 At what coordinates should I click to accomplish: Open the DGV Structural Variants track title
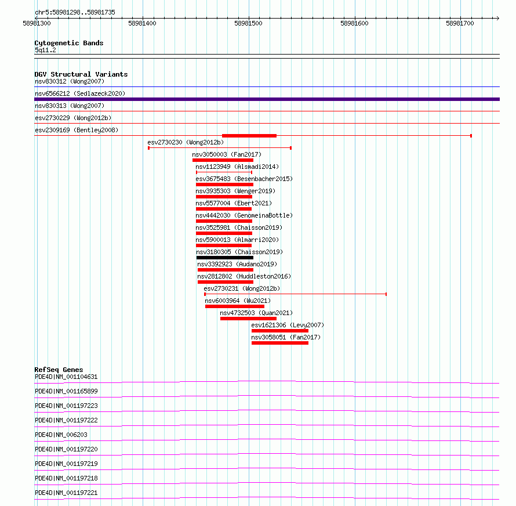pyautogui.click(x=81, y=74)
